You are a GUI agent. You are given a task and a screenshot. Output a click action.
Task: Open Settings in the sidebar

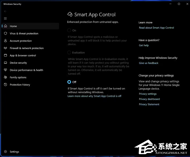pyautogui.click(x=14, y=152)
